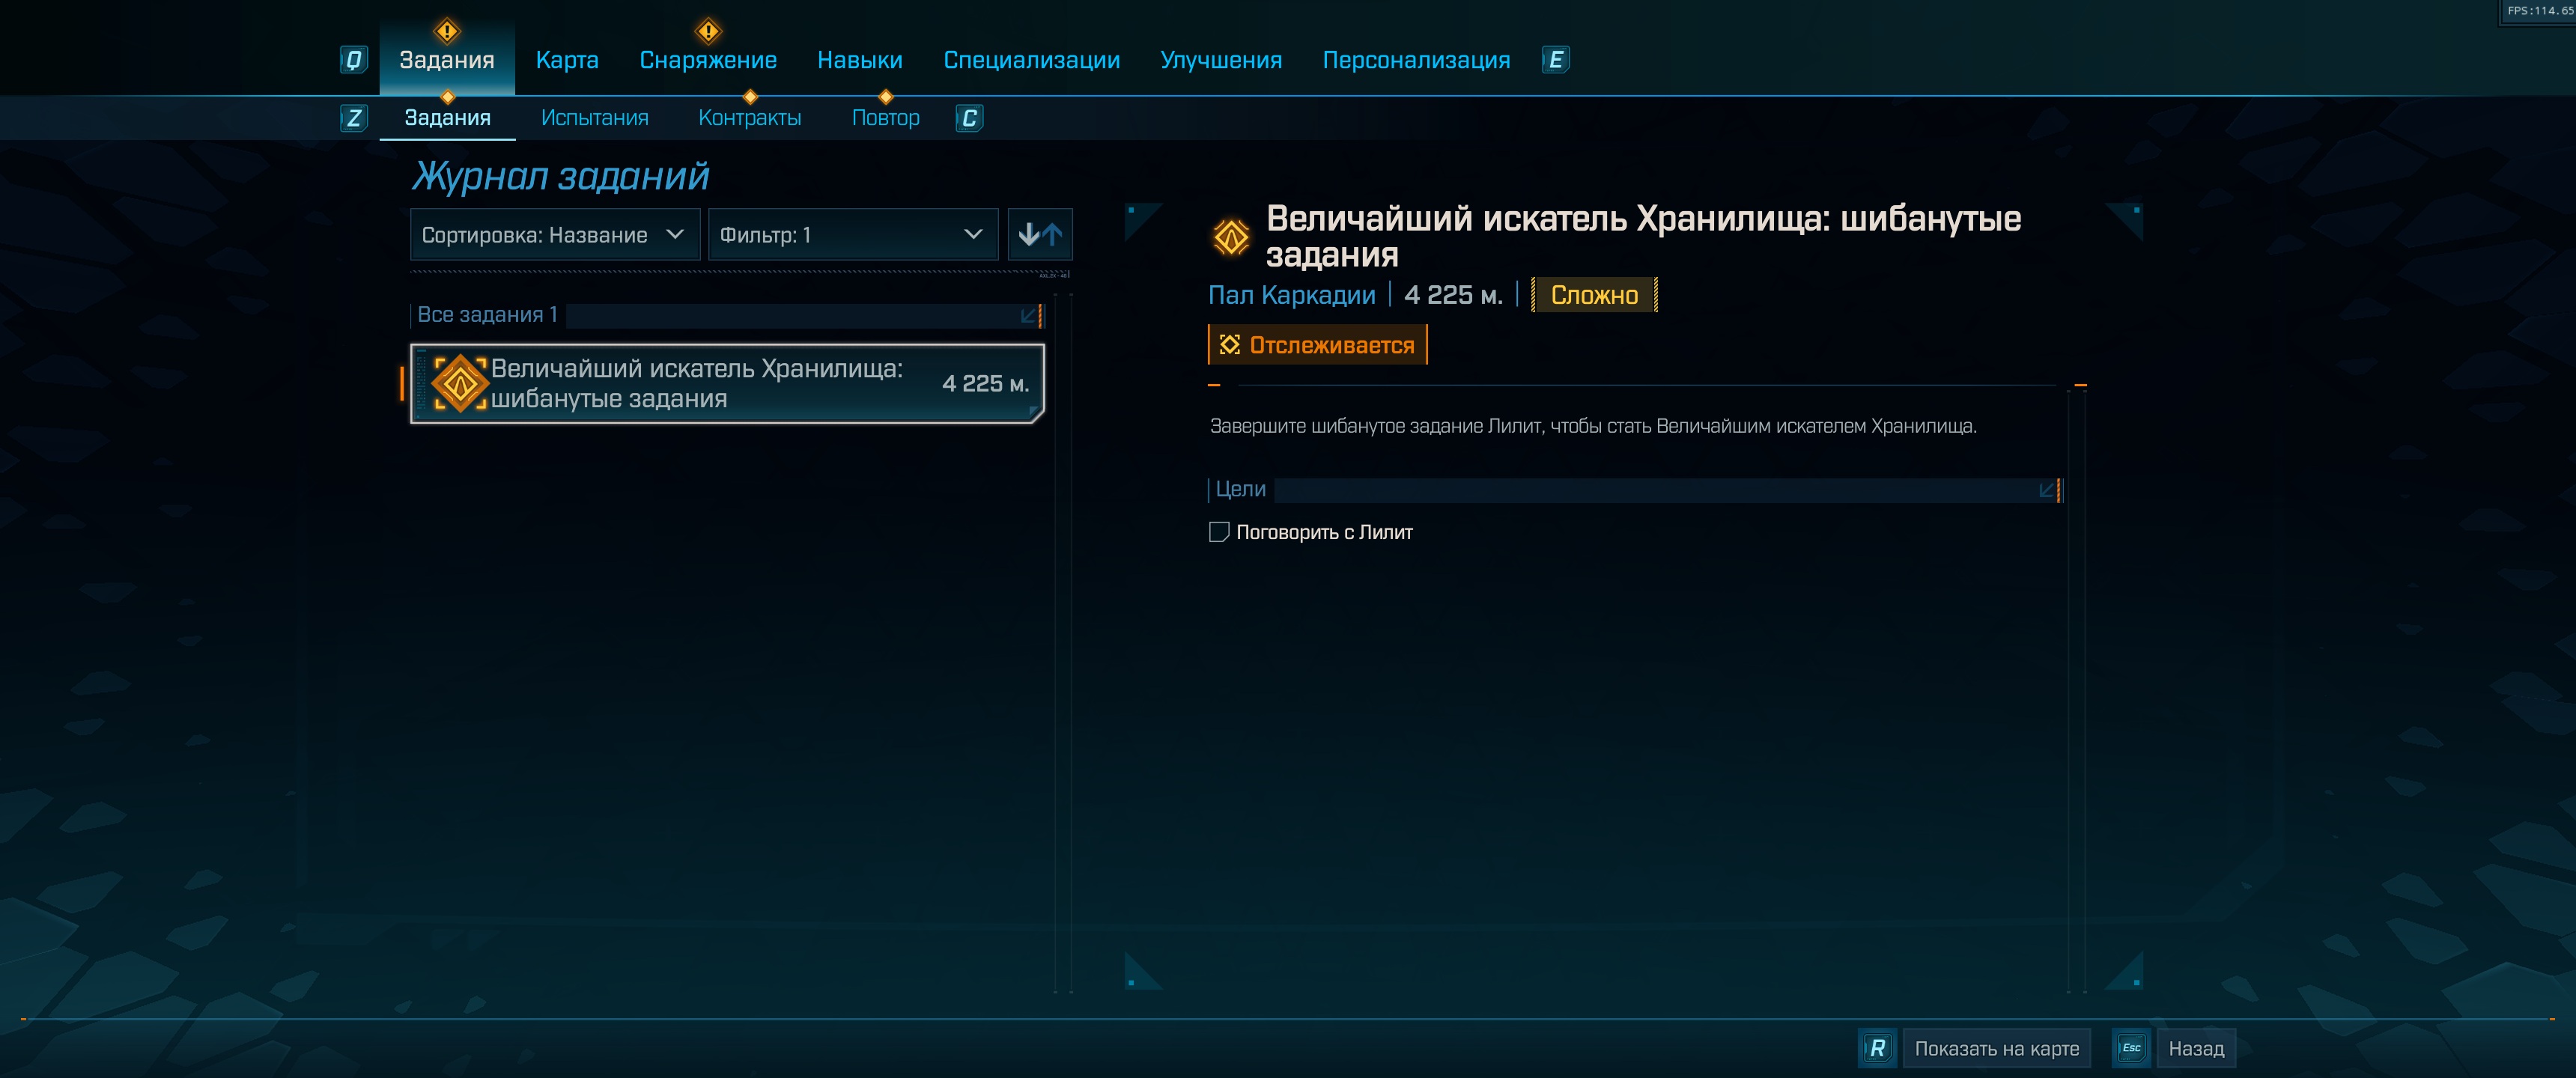Screen dimensions: 2576x1078
Task: Check the Поговорить с Лилит objective box
Action: coord(1218,532)
